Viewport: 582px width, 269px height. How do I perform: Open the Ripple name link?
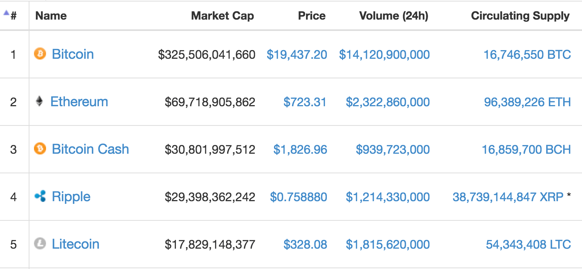[71, 197]
